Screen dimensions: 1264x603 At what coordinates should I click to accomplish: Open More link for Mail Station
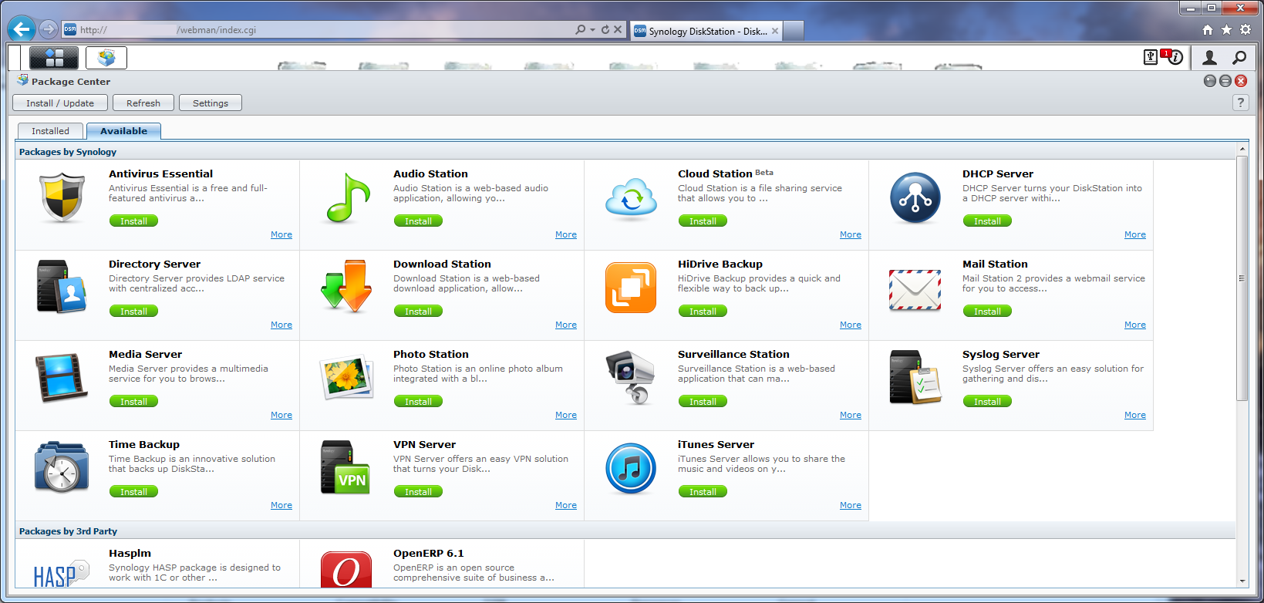1135,325
